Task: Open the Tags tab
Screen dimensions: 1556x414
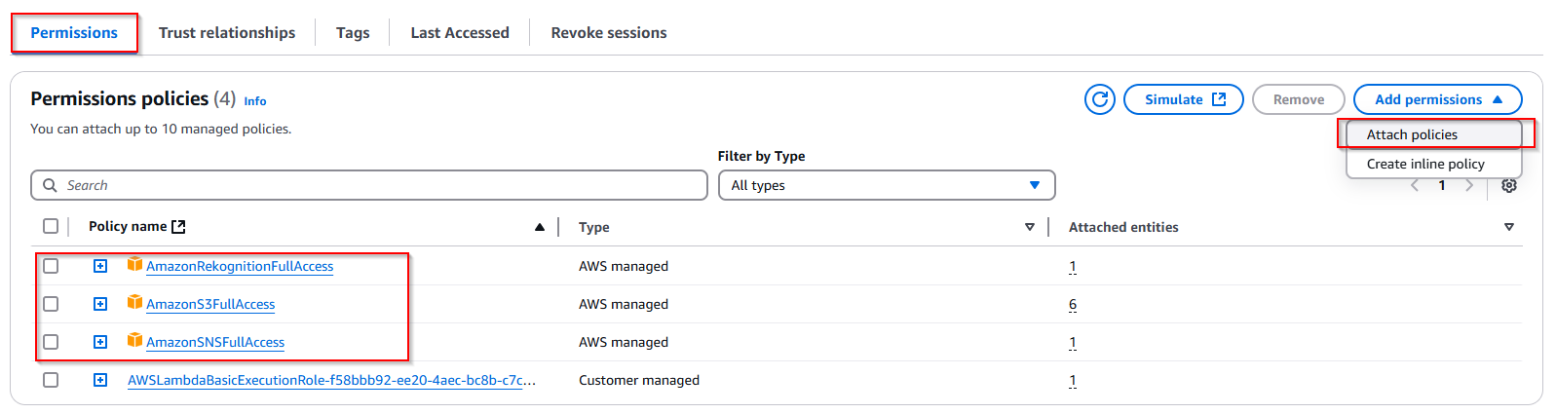Action: (353, 32)
